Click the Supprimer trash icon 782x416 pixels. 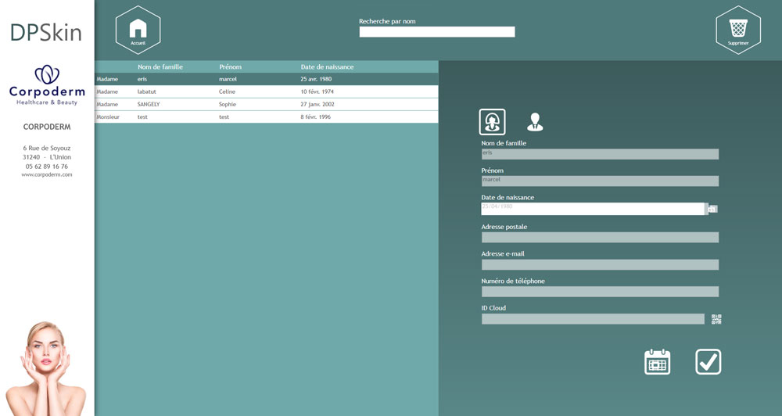(737, 30)
